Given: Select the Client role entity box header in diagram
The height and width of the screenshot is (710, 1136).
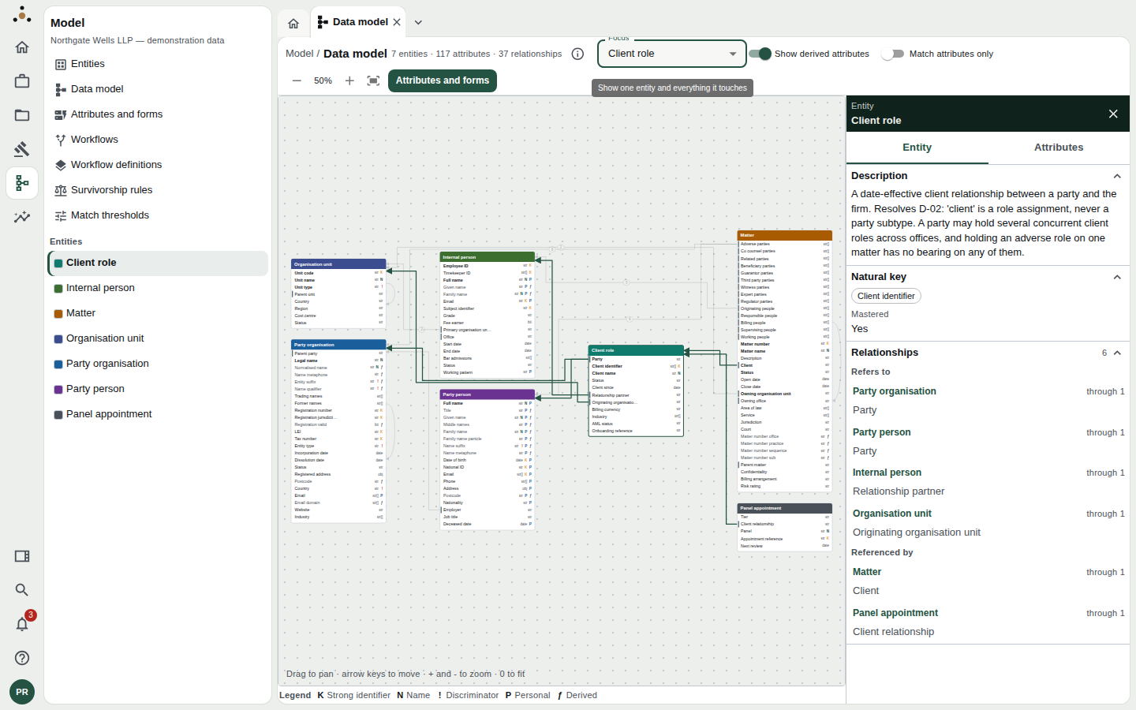Looking at the screenshot, I should click(x=636, y=350).
